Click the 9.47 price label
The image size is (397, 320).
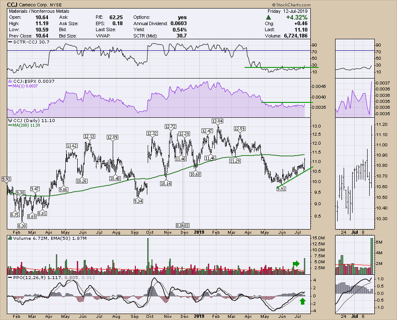coord(35,189)
